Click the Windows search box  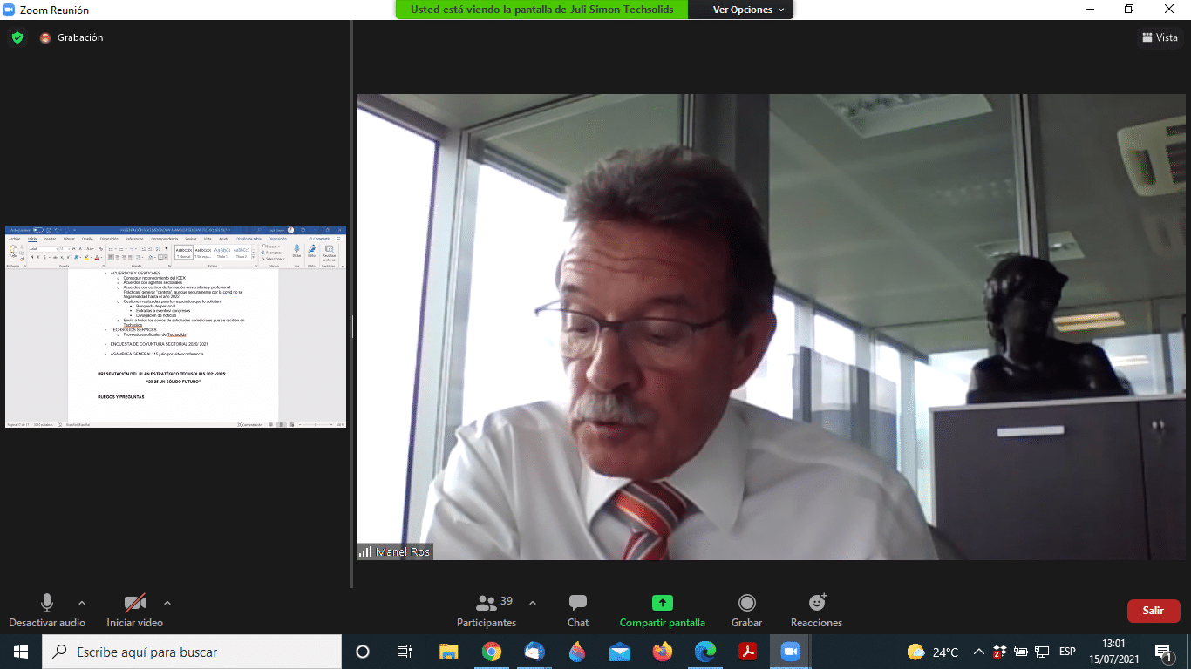click(x=192, y=652)
